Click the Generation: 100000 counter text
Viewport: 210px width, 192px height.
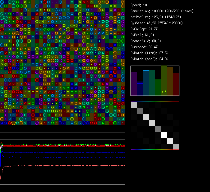[x=162, y=11]
